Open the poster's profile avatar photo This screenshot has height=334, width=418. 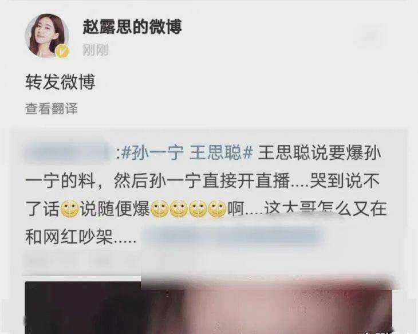pyautogui.click(x=47, y=36)
